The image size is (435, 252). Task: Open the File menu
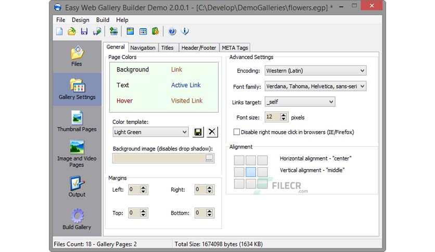tap(60, 20)
